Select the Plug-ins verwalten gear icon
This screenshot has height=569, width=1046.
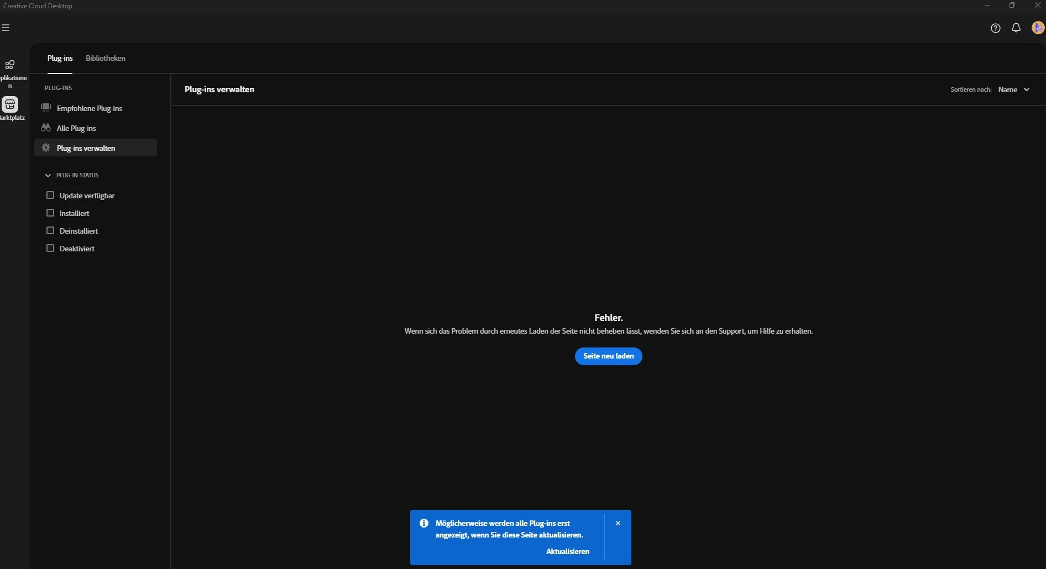click(x=46, y=147)
